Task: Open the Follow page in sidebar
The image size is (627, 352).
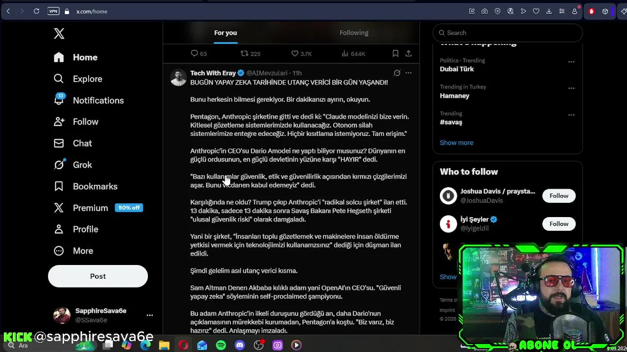Action: tap(76, 122)
